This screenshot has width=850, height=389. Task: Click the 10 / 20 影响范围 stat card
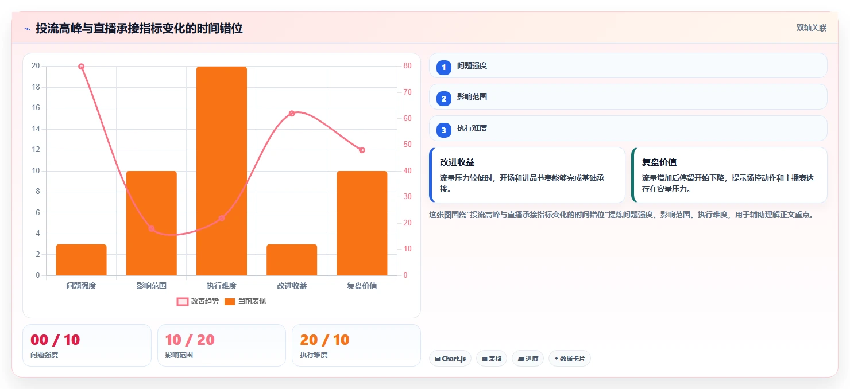(222, 345)
